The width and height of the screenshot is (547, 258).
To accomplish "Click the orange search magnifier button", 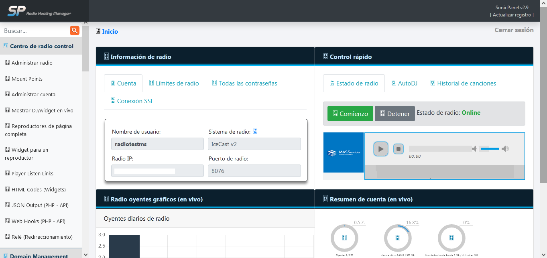I will 74,30.
